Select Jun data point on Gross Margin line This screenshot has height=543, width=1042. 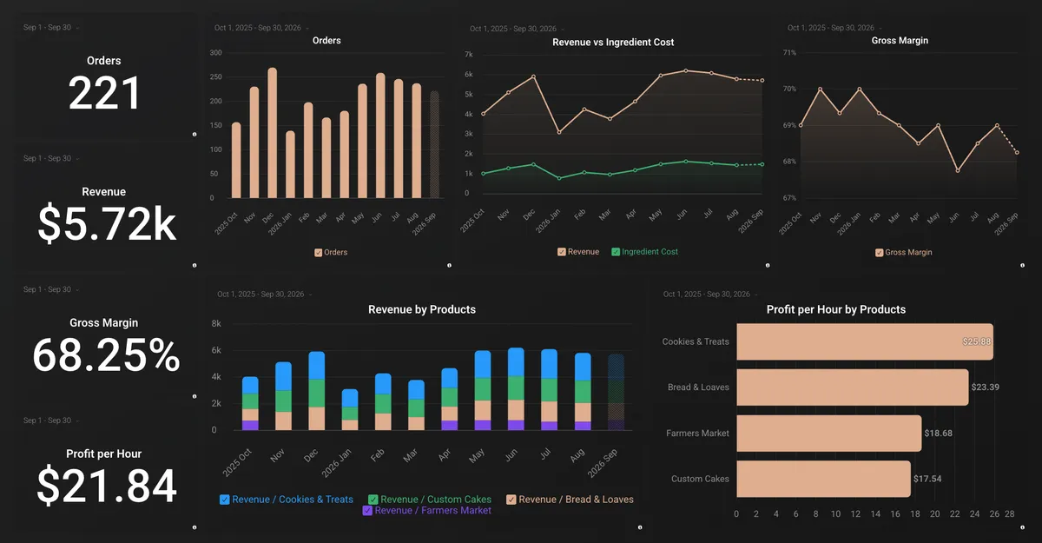958,170
